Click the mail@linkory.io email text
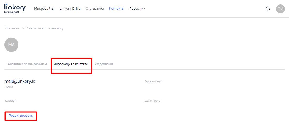Screen dimensions: 289x124 [20, 81]
